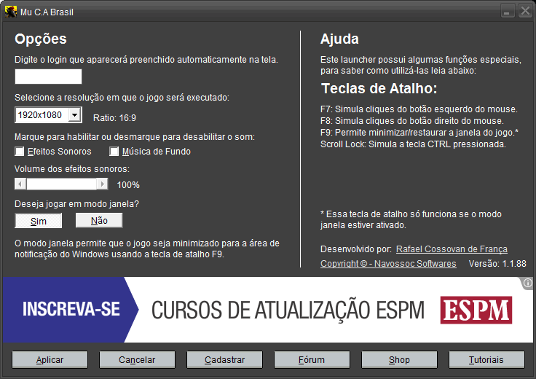Click the ESPM logo in the banner

[x=476, y=310]
